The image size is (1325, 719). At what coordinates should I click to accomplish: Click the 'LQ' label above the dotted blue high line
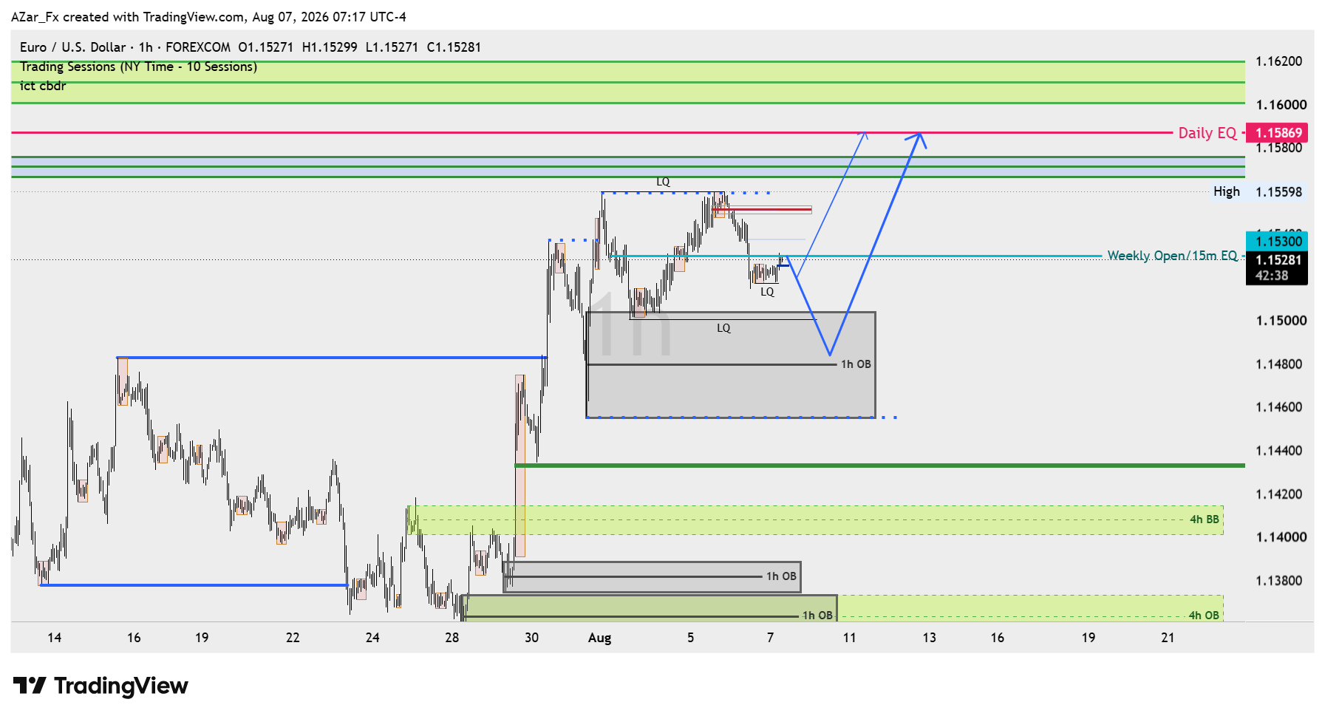click(663, 182)
